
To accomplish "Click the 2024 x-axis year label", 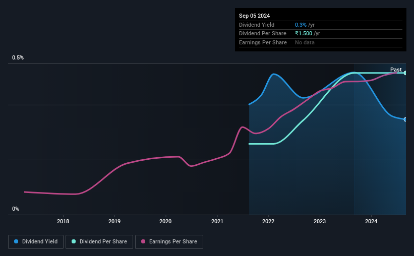I will pyautogui.click(x=371, y=221).
